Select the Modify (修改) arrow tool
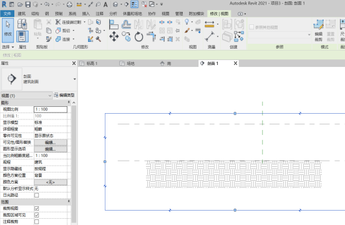Viewport: 345px width, 225px height. click(x=8, y=30)
